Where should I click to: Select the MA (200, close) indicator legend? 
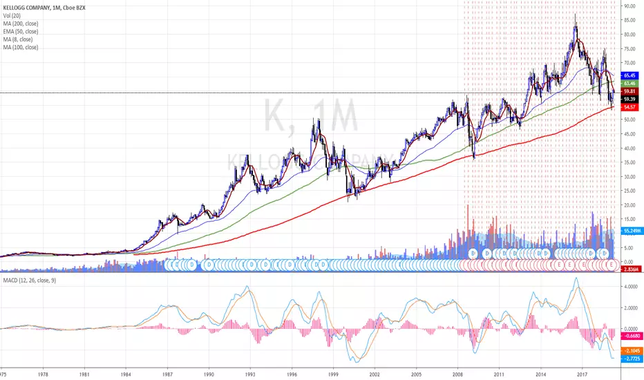coord(21,23)
